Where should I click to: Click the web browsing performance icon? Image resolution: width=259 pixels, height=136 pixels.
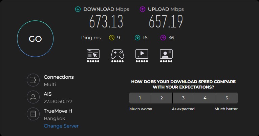(93, 54)
